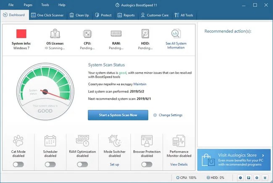
Task: Click the HDD drive icon
Action: tap(145, 33)
